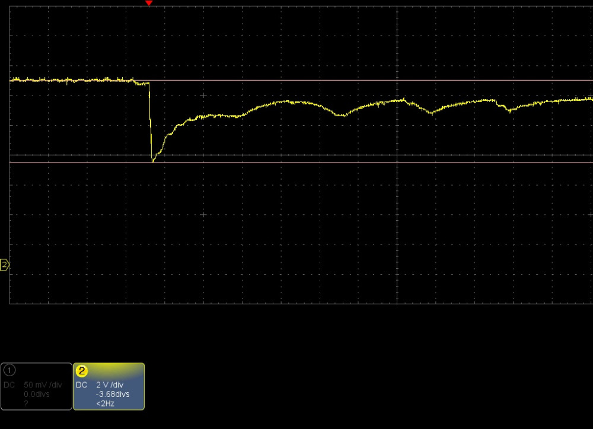Click the 50 mV/div scale value
Image resolution: width=593 pixels, height=429 pixels.
click(x=42, y=384)
